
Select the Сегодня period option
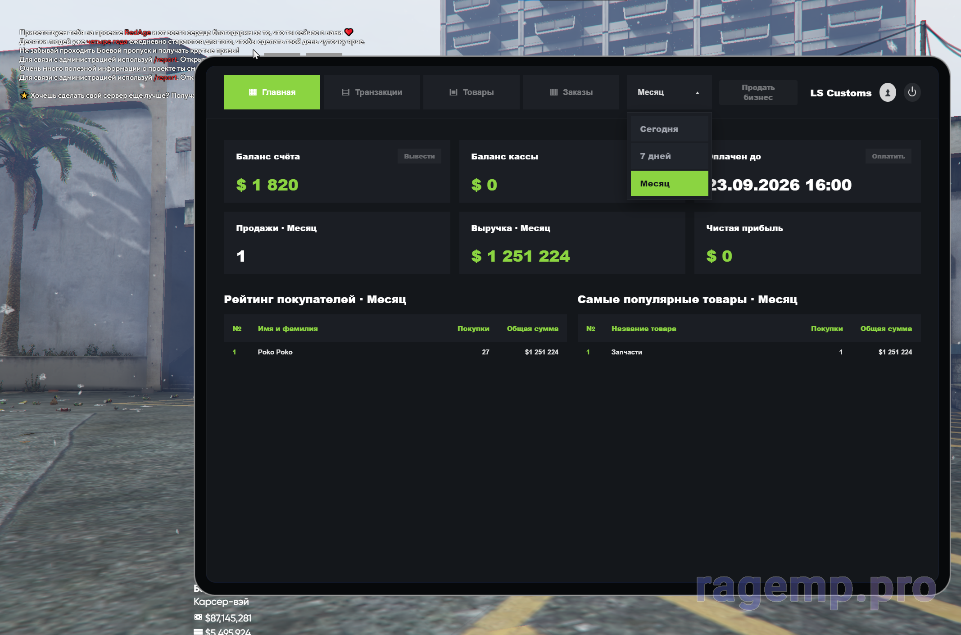point(669,129)
